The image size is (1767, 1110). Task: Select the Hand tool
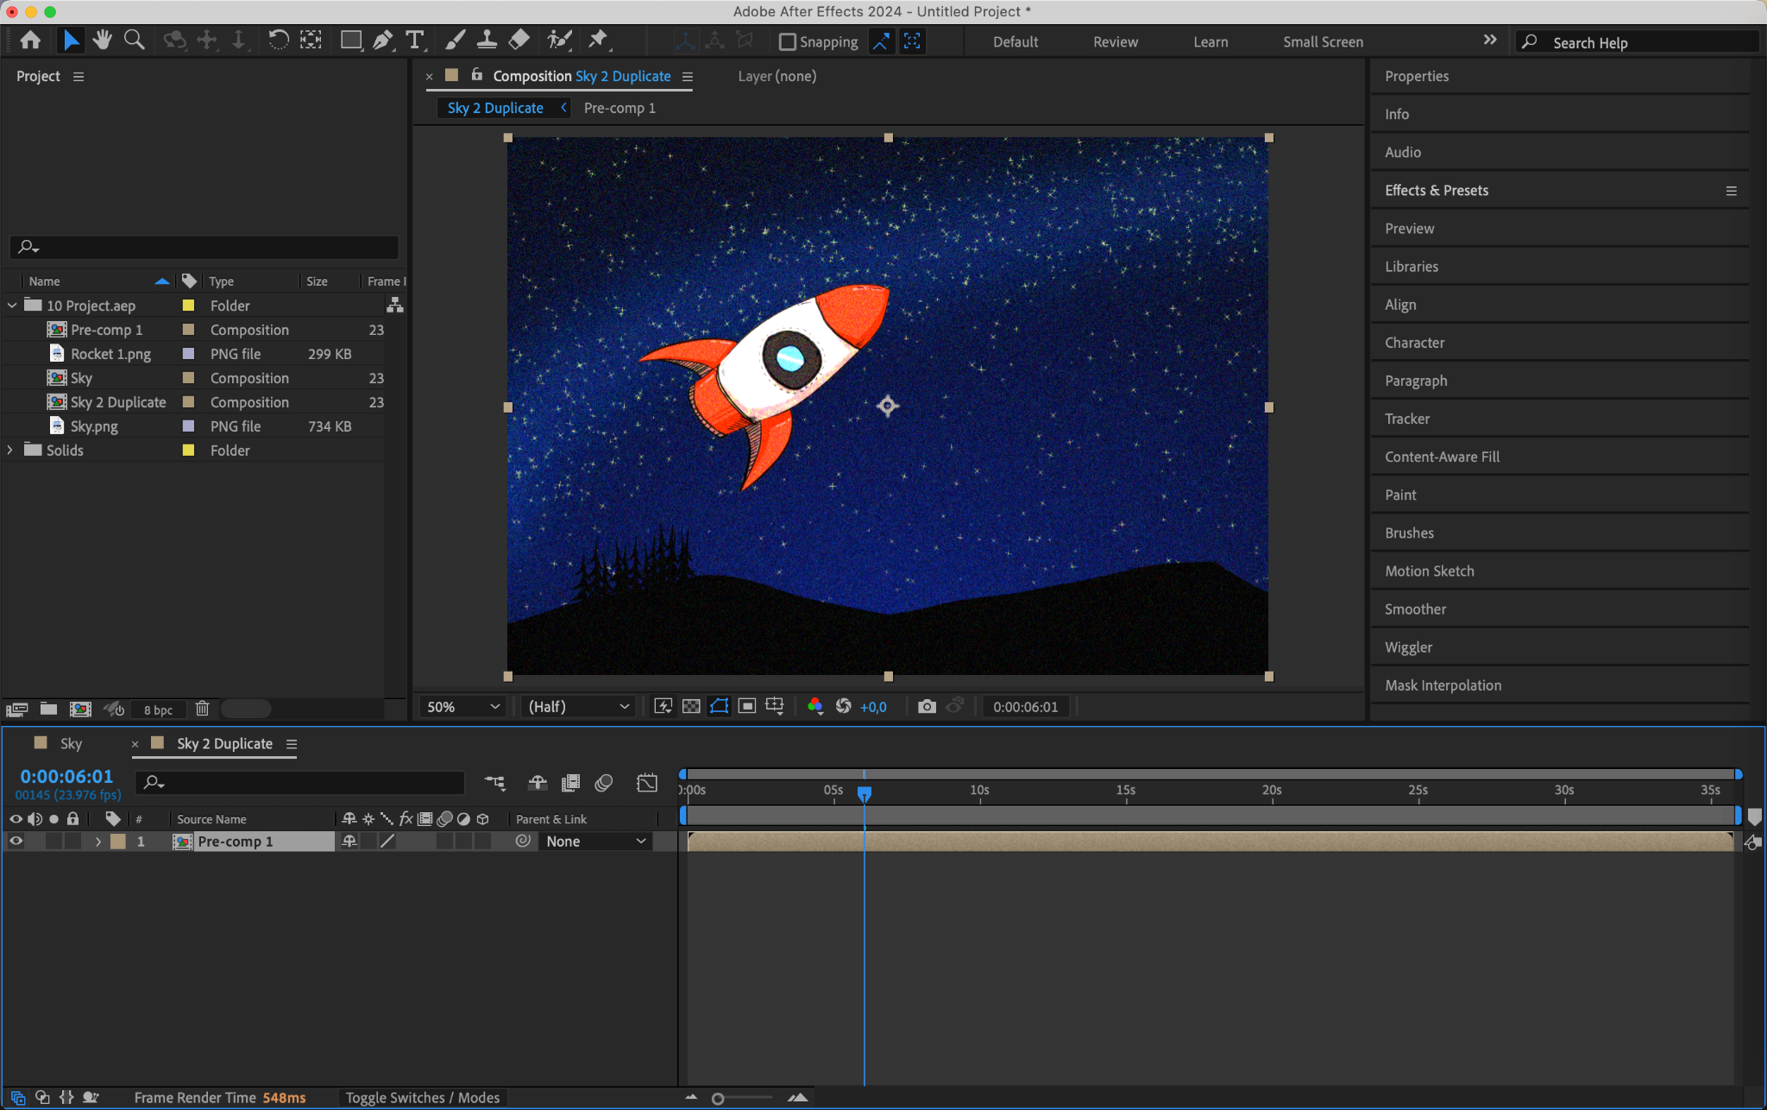(103, 41)
